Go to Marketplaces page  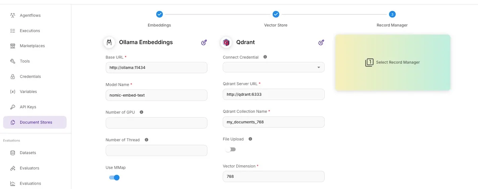coord(35,46)
